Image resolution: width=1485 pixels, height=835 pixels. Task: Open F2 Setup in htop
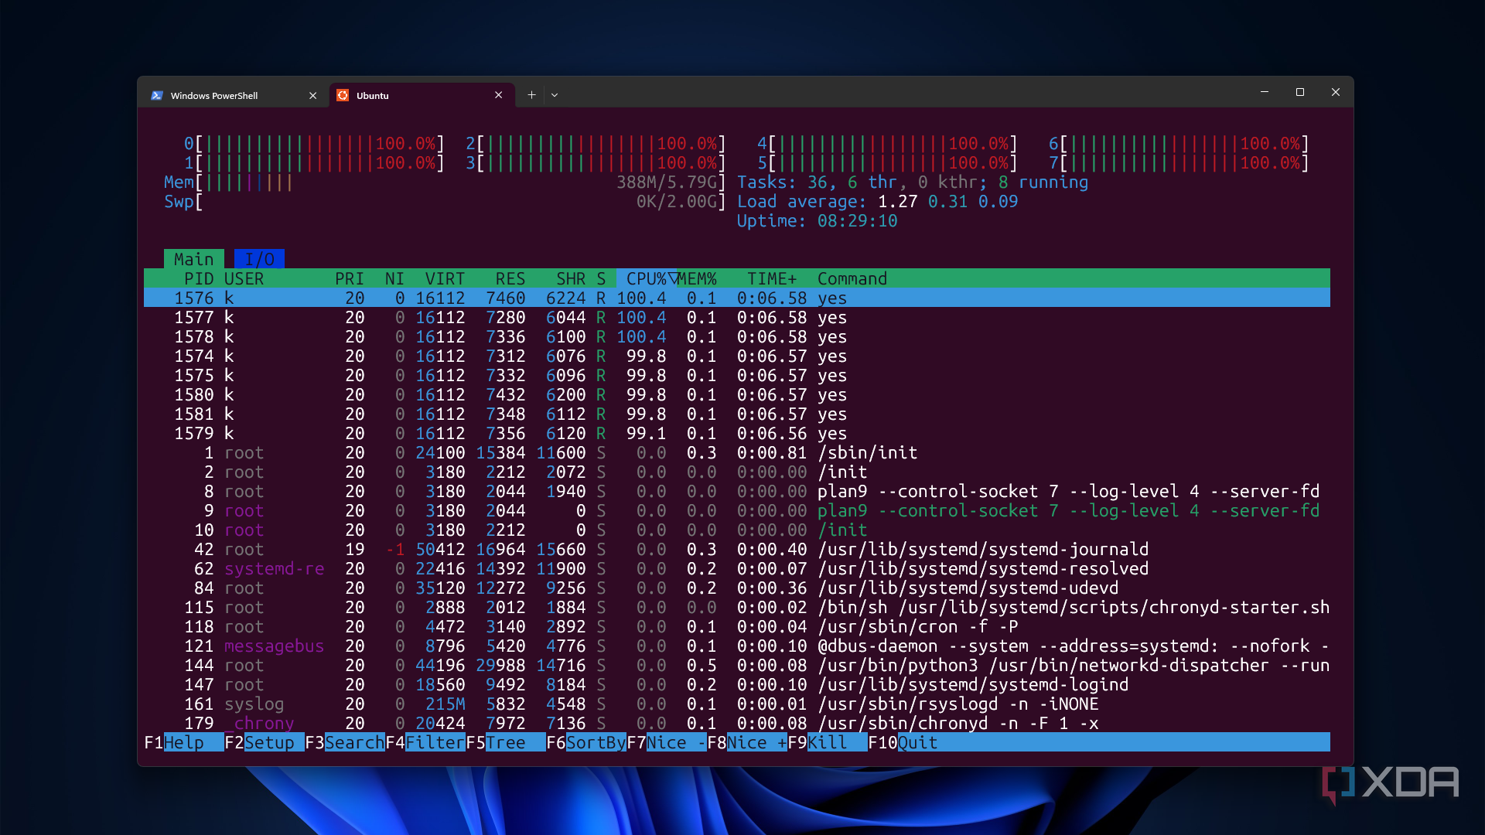264,742
